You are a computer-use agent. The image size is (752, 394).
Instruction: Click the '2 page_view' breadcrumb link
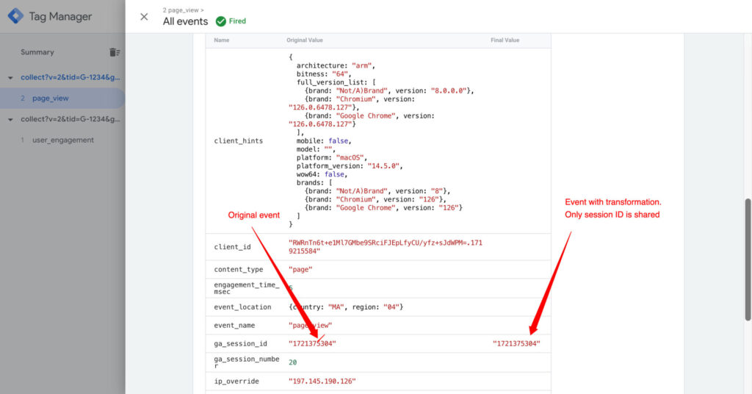tap(183, 10)
